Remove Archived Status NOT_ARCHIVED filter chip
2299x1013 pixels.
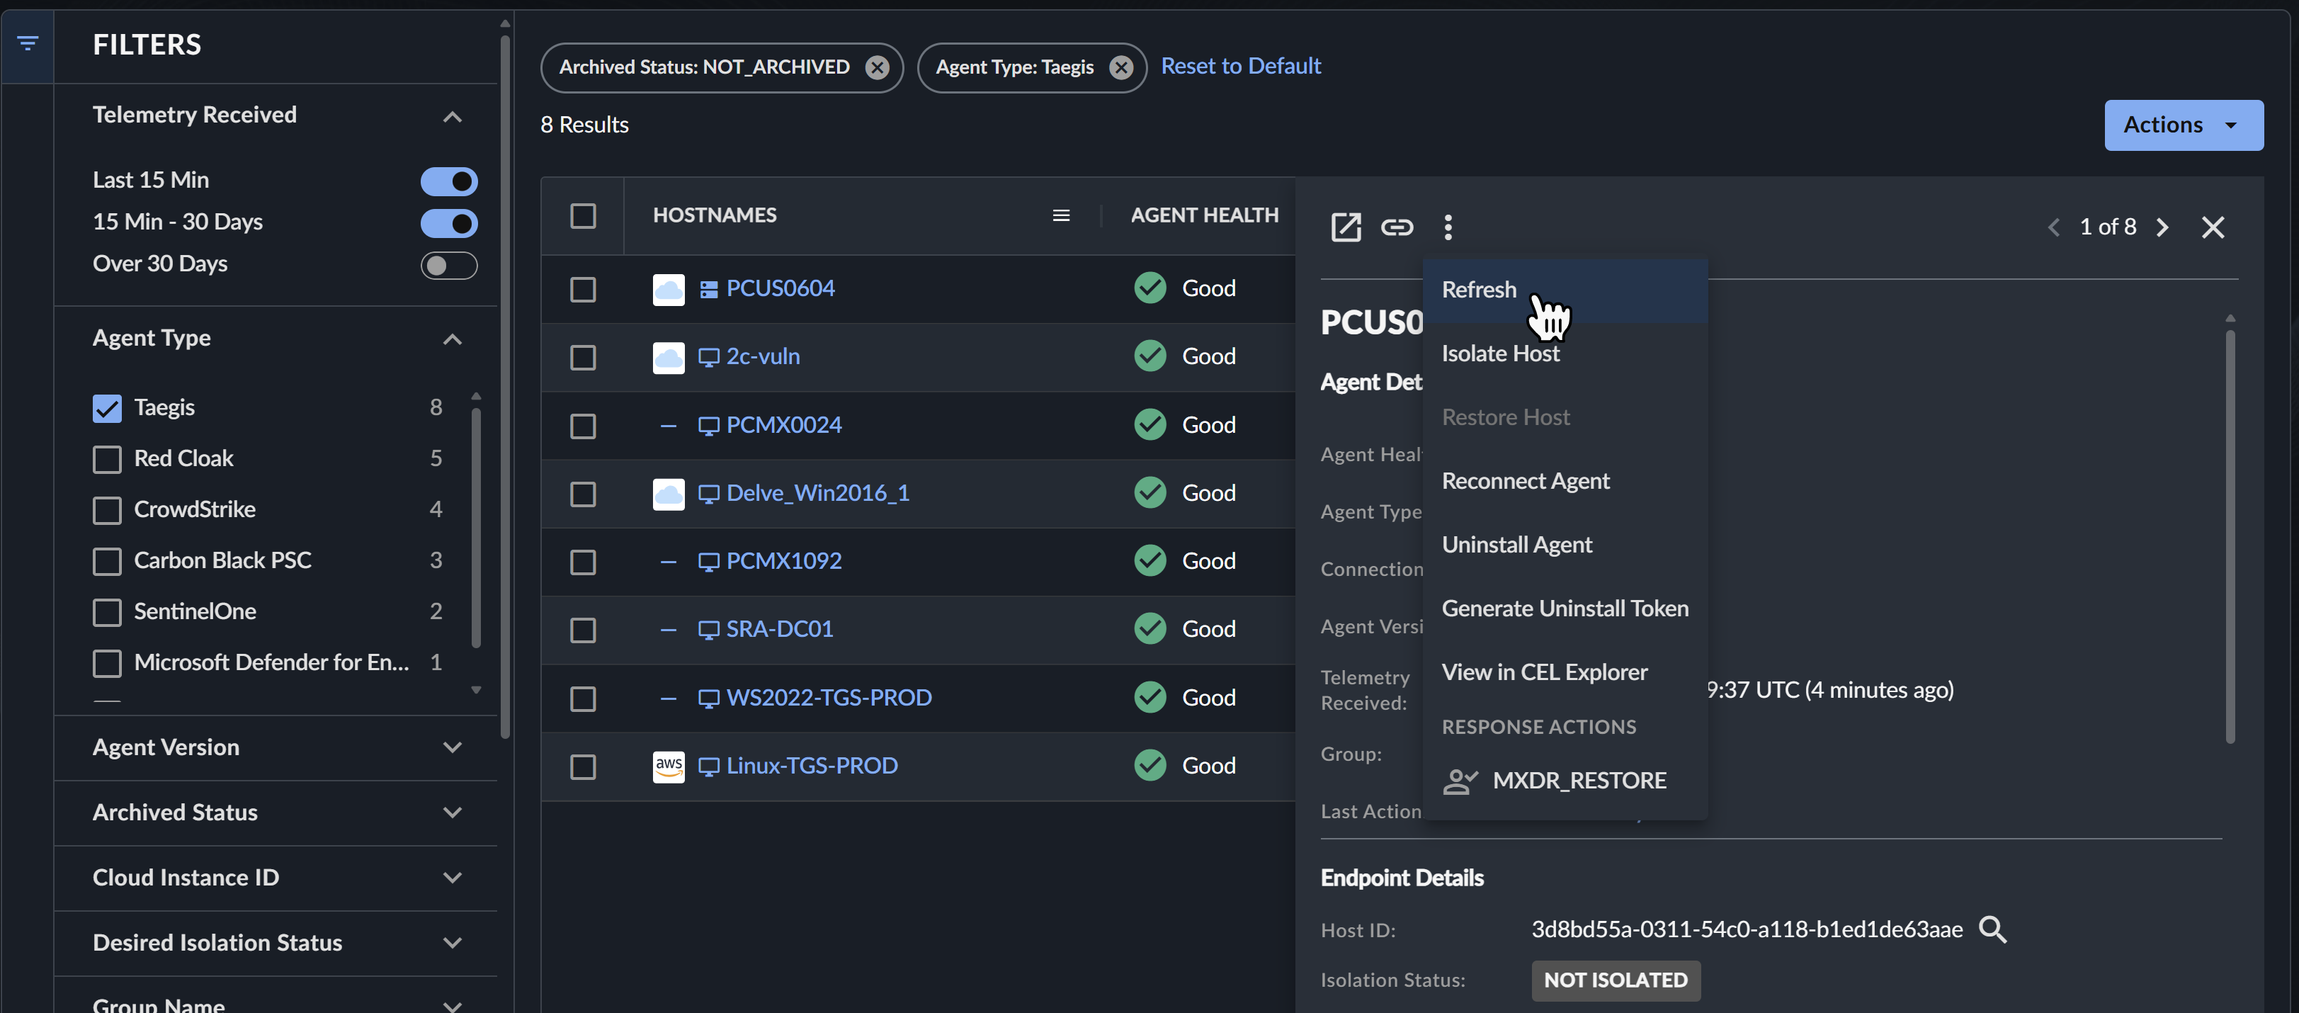point(878,68)
